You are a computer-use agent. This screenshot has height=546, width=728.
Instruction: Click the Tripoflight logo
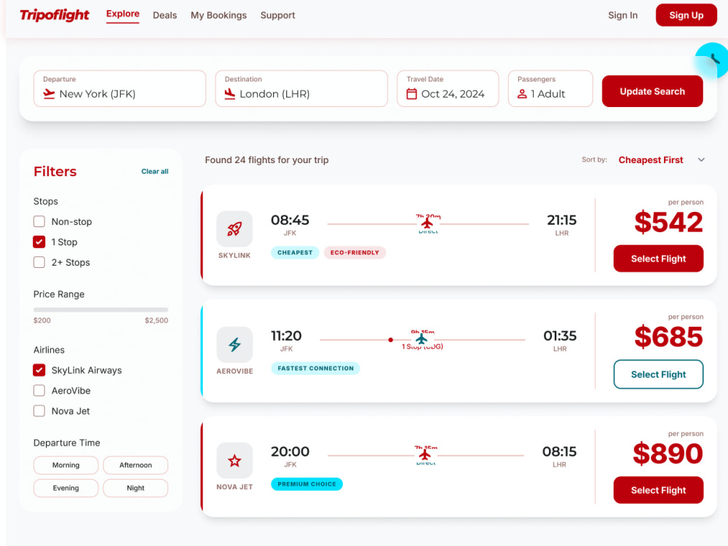55,15
